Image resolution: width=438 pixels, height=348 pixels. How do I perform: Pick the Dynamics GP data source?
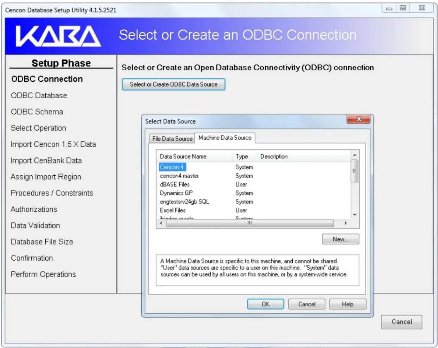[176, 193]
